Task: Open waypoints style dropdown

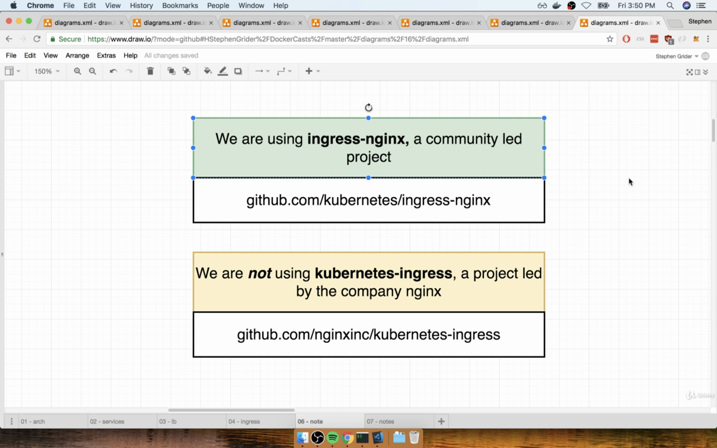Action: tap(285, 71)
